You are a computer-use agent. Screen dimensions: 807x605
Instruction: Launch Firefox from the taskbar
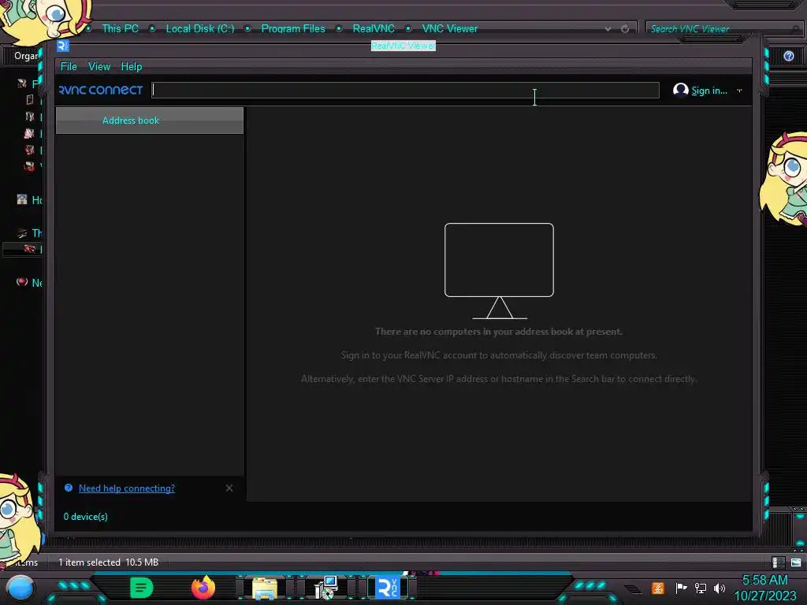click(x=203, y=588)
